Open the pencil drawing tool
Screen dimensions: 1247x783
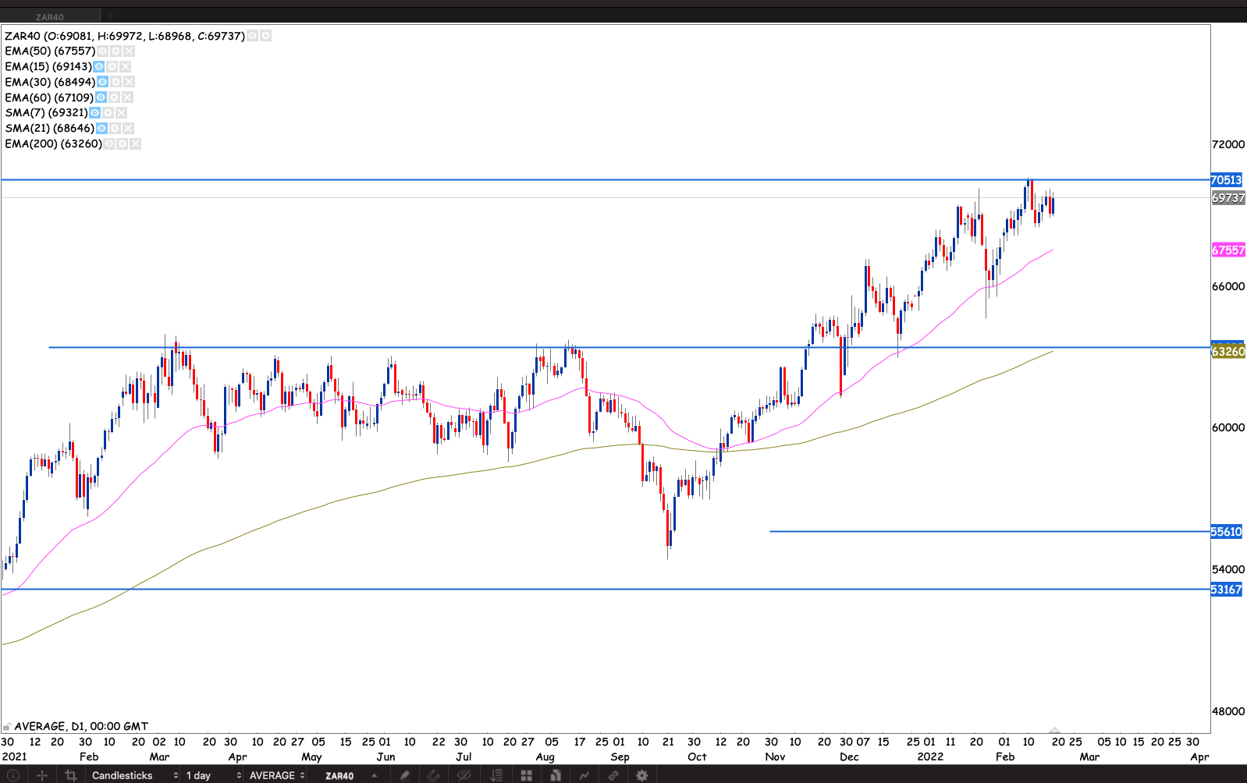pos(404,775)
